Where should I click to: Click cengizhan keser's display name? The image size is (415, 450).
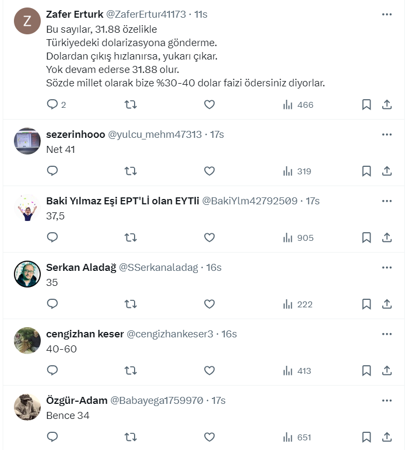tap(85, 334)
